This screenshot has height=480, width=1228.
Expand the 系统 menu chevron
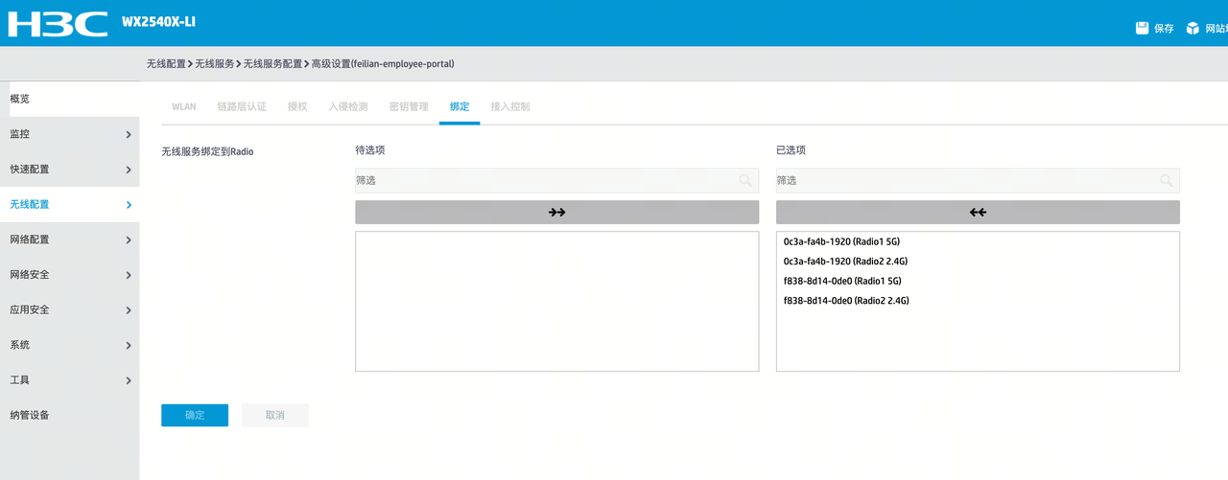pyautogui.click(x=129, y=346)
